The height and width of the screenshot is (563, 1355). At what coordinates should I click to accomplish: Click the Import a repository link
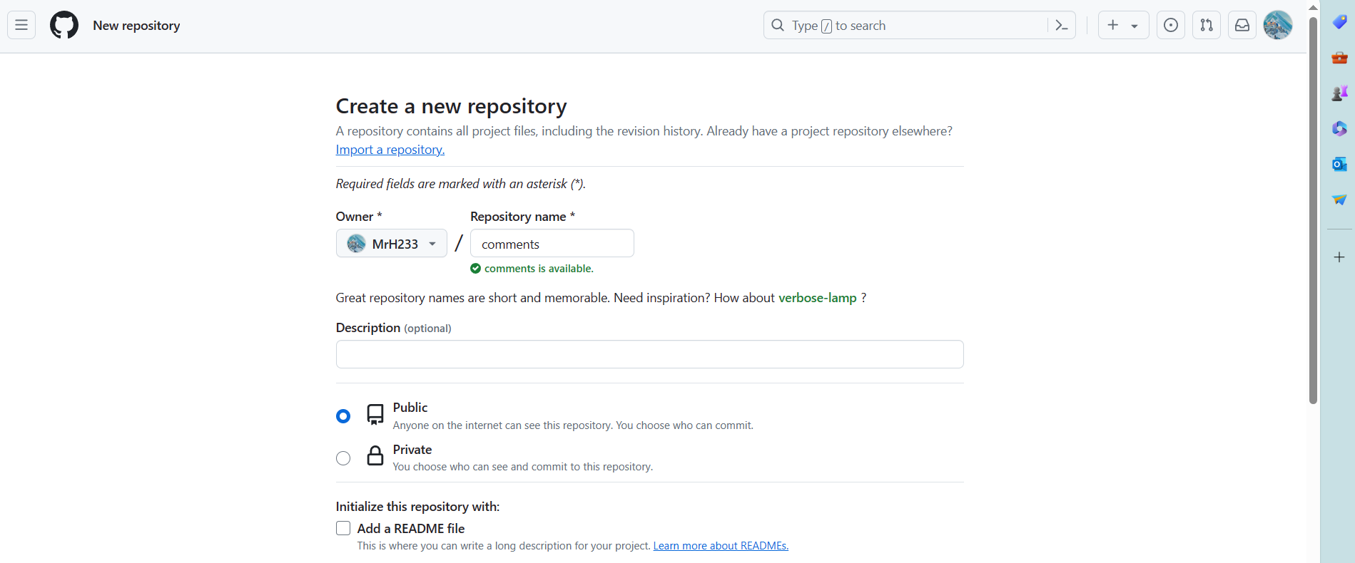click(x=390, y=150)
